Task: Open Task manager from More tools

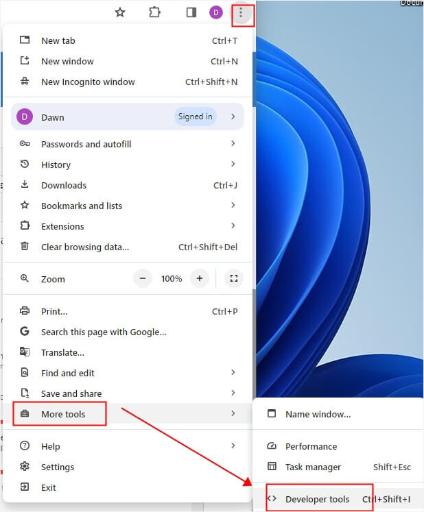Action: tap(313, 467)
